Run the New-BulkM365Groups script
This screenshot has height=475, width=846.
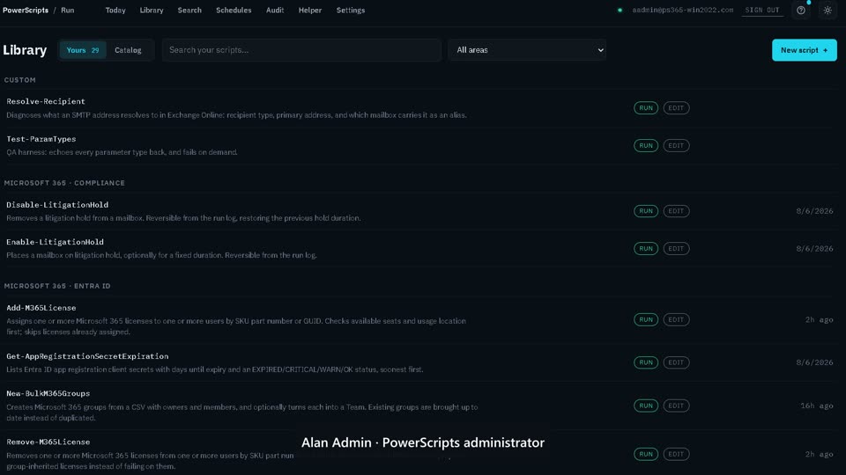pos(646,406)
